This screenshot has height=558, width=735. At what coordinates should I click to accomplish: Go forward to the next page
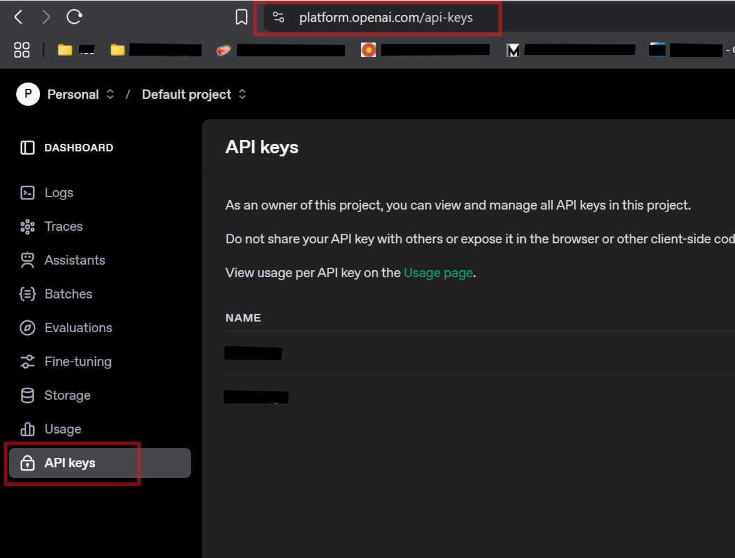46,18
